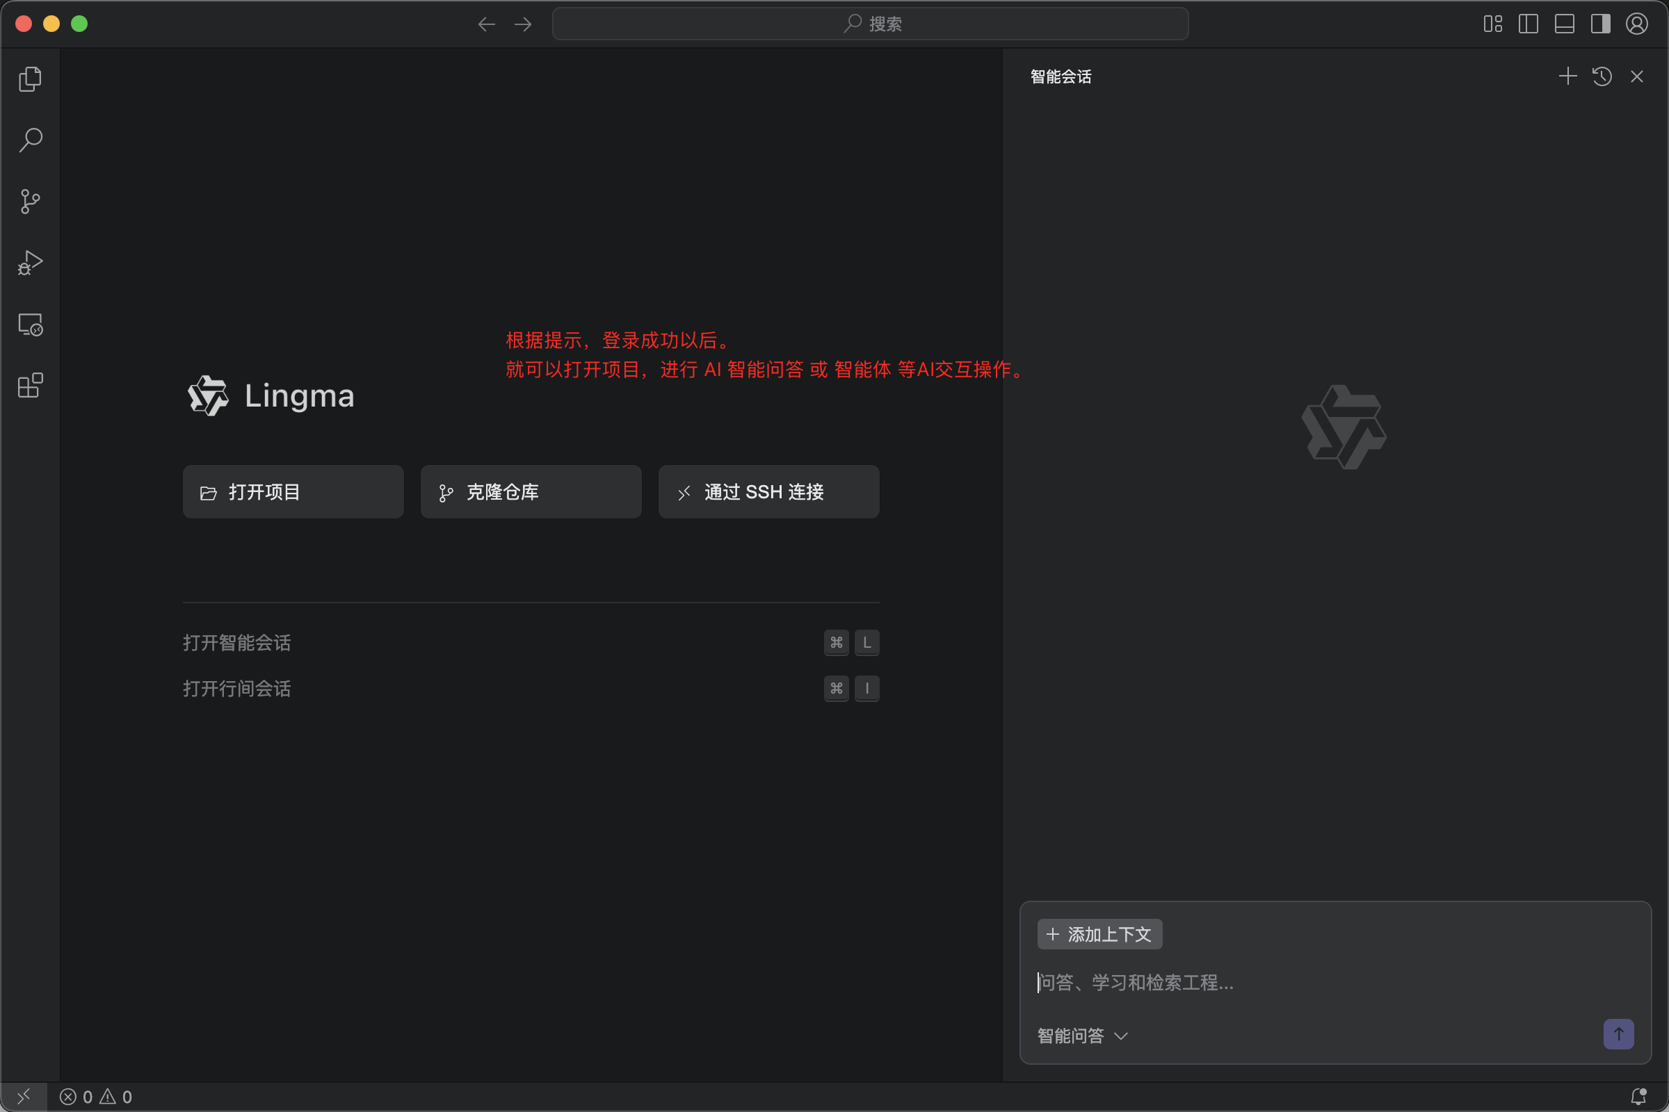The image size is (1669, 1112).
Task: Toggle the primary side bar visibility
Action: (x=1528, y=24)
